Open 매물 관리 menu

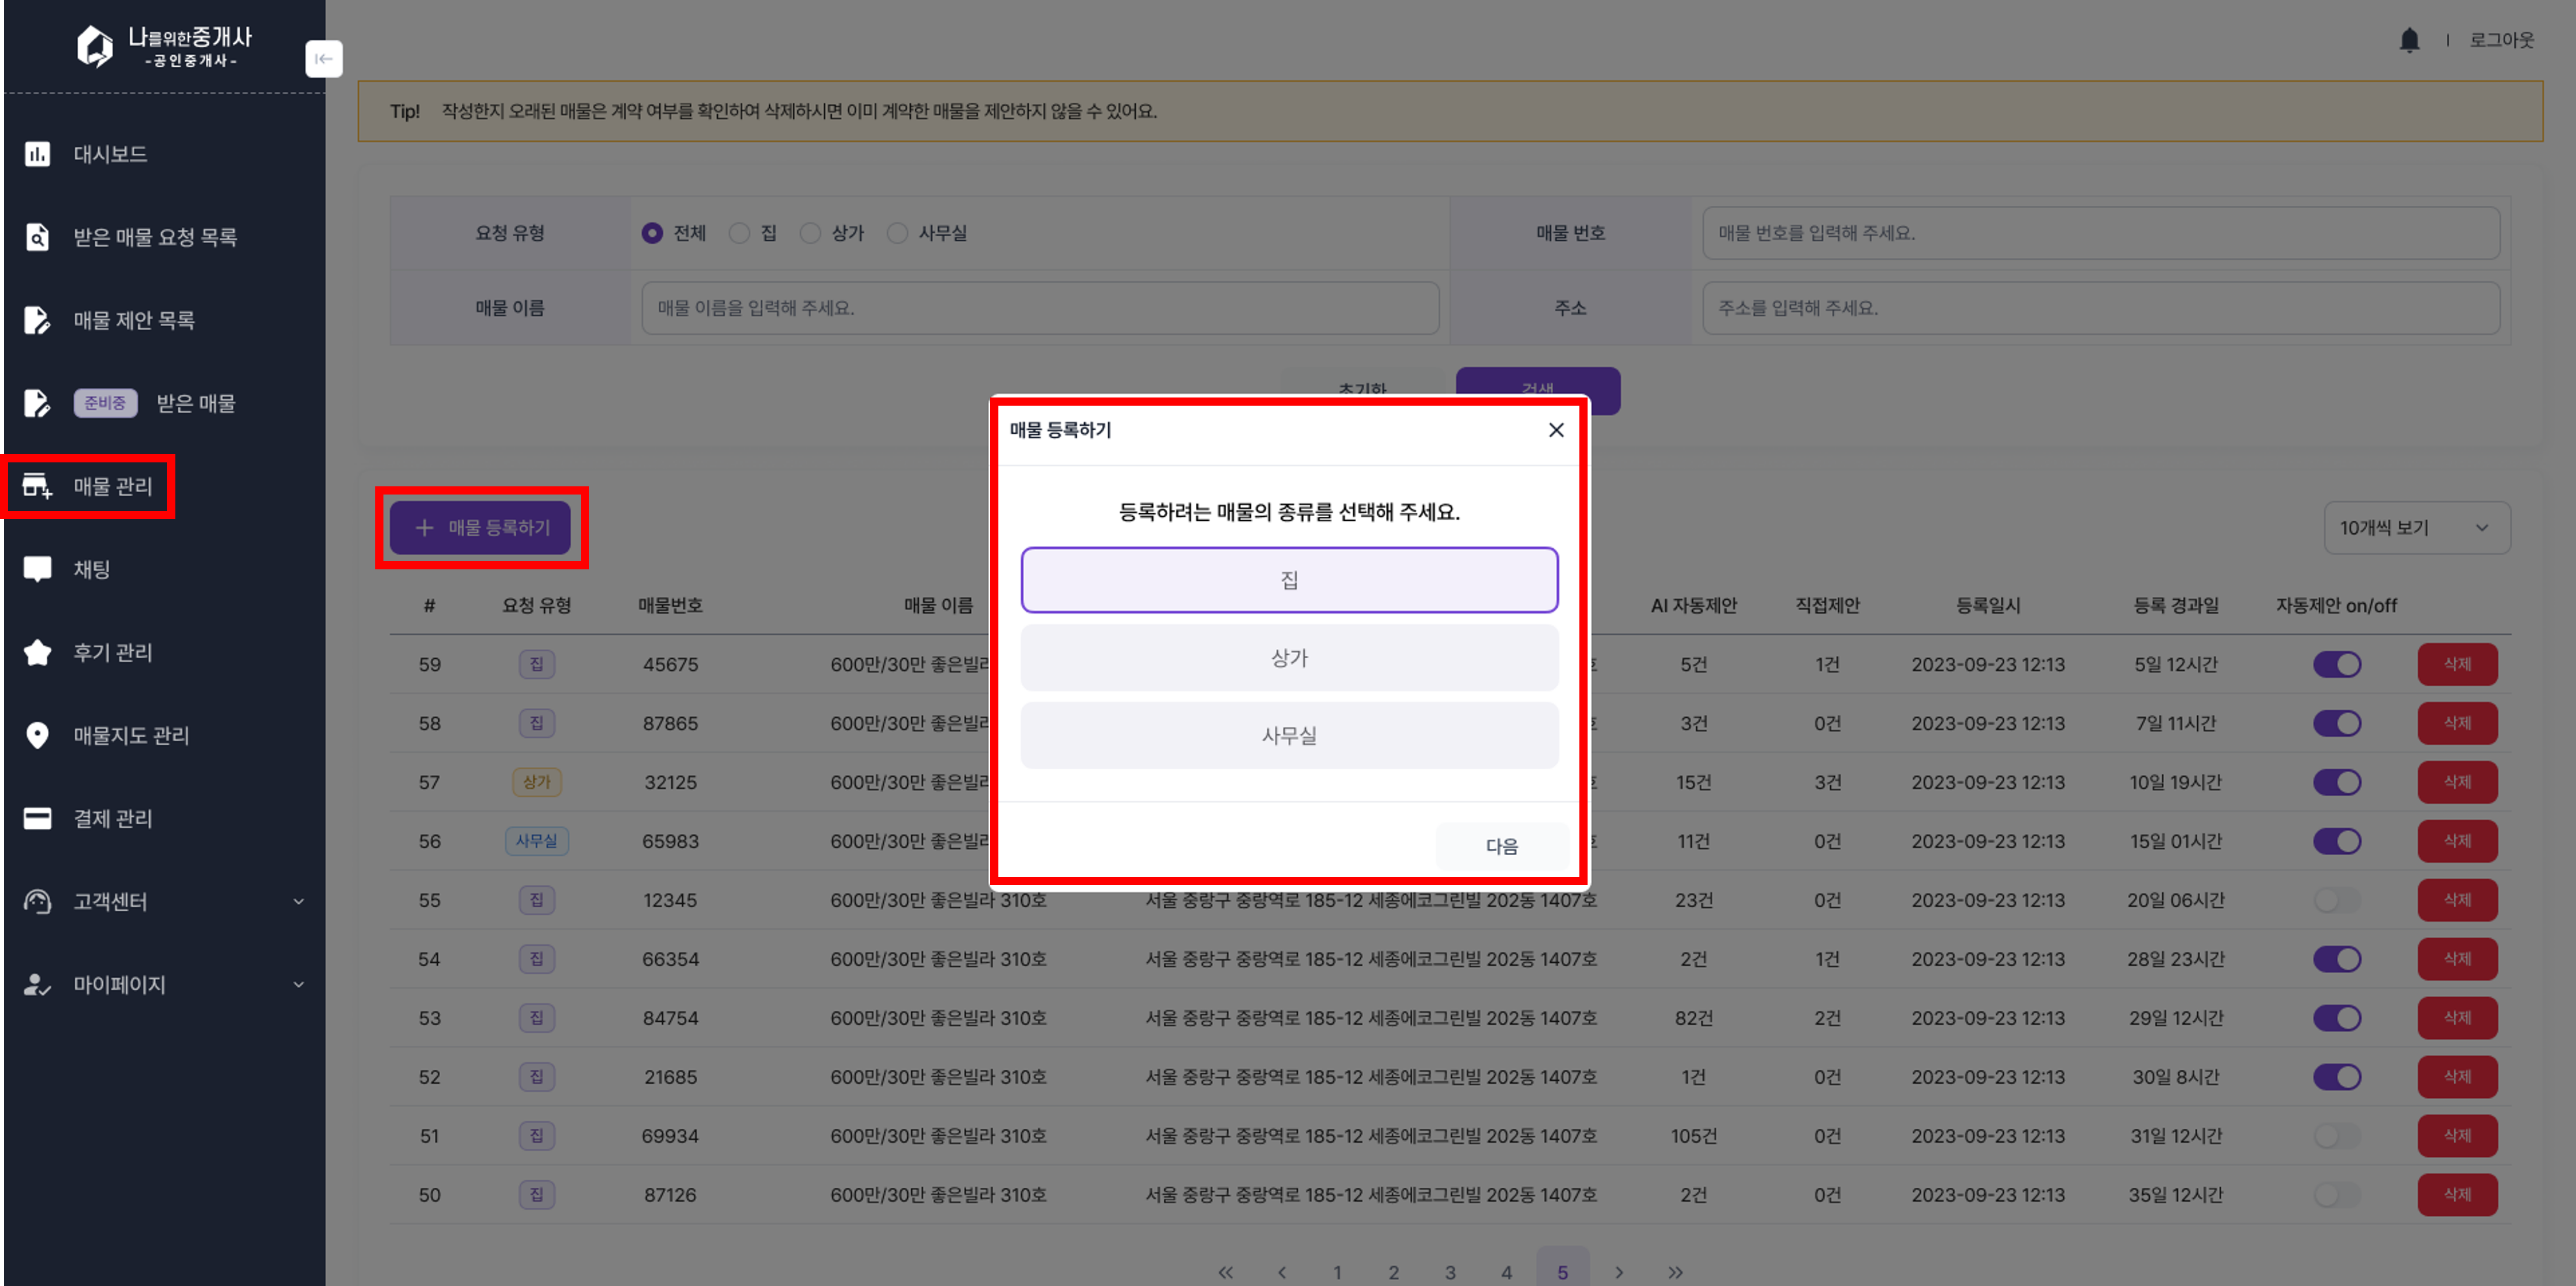[x=113, y=486]
